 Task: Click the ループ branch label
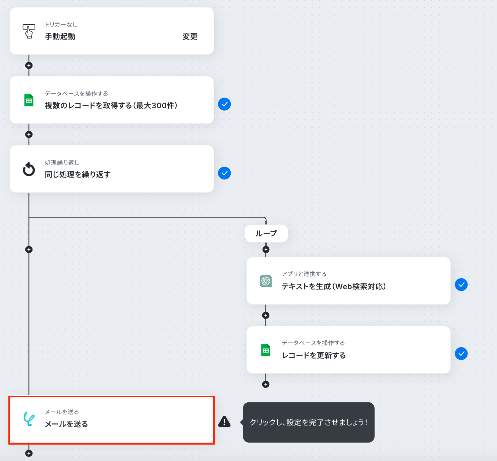point(266,233)
